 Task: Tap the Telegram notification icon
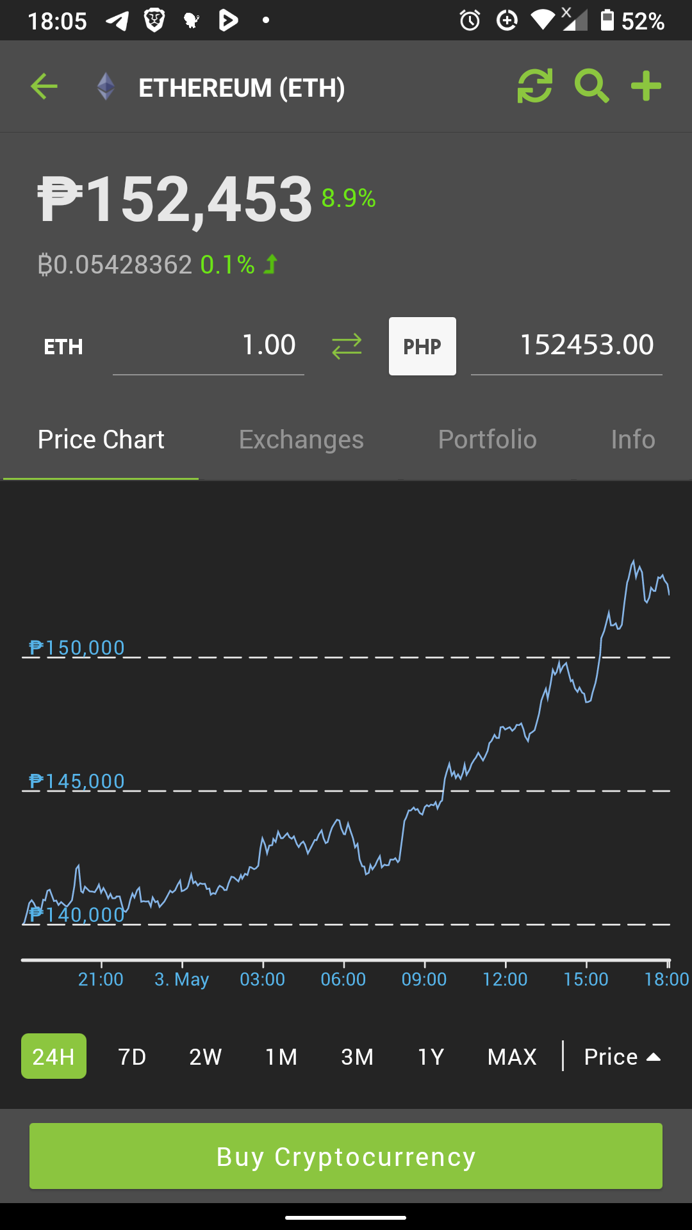coord(117,20)
